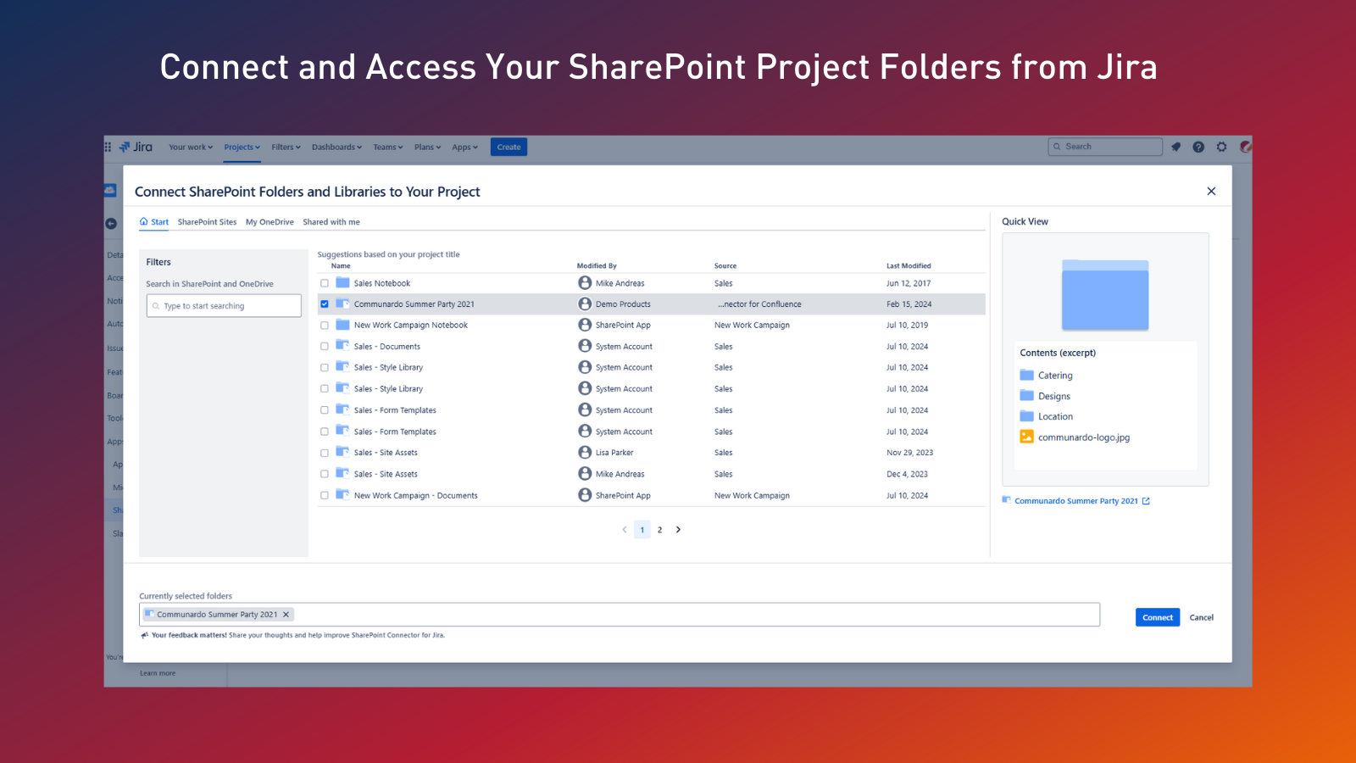Expand the Apps dropdown
Viewport: 1356px width, 763px height.
tap(464, 147)
